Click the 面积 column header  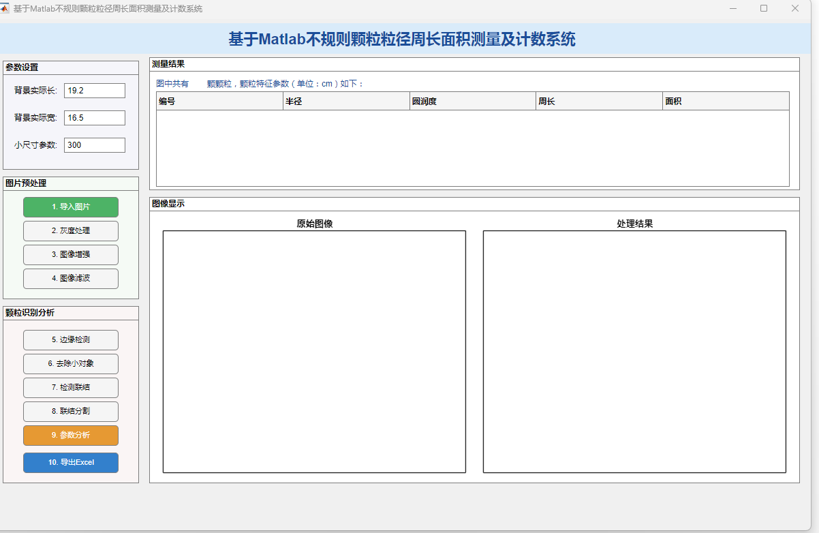[726, 102]
